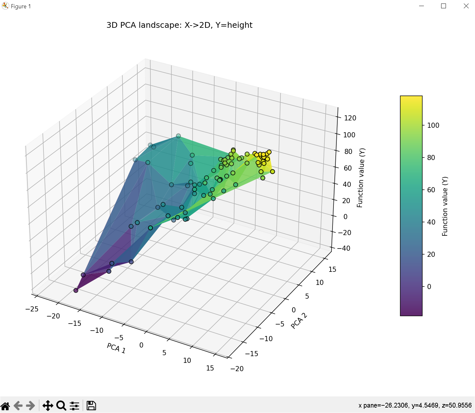
Task: Click the colorbar tick label "80"
Action: click(431, 157)
